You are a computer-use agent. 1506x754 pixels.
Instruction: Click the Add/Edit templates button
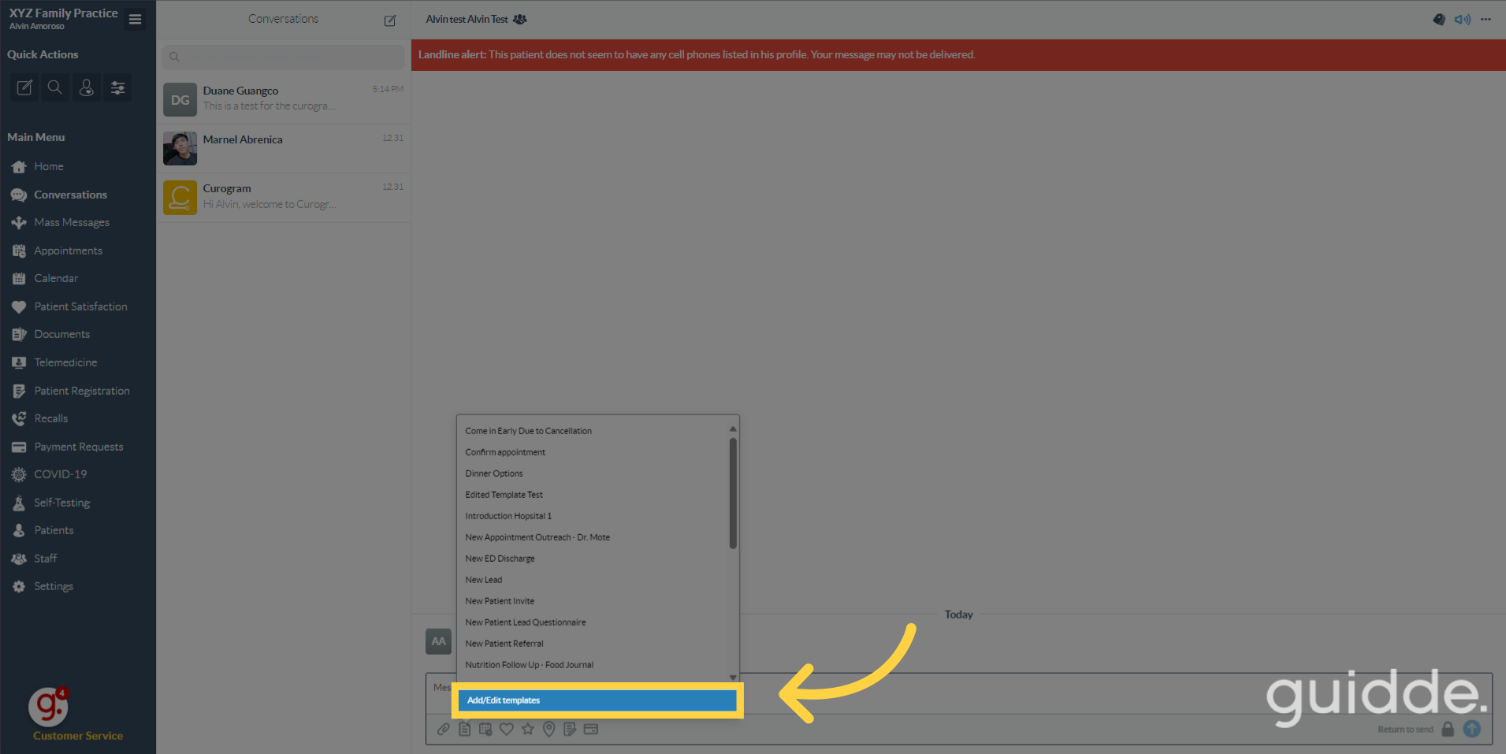pyautogui.click(x=597, y=700)
